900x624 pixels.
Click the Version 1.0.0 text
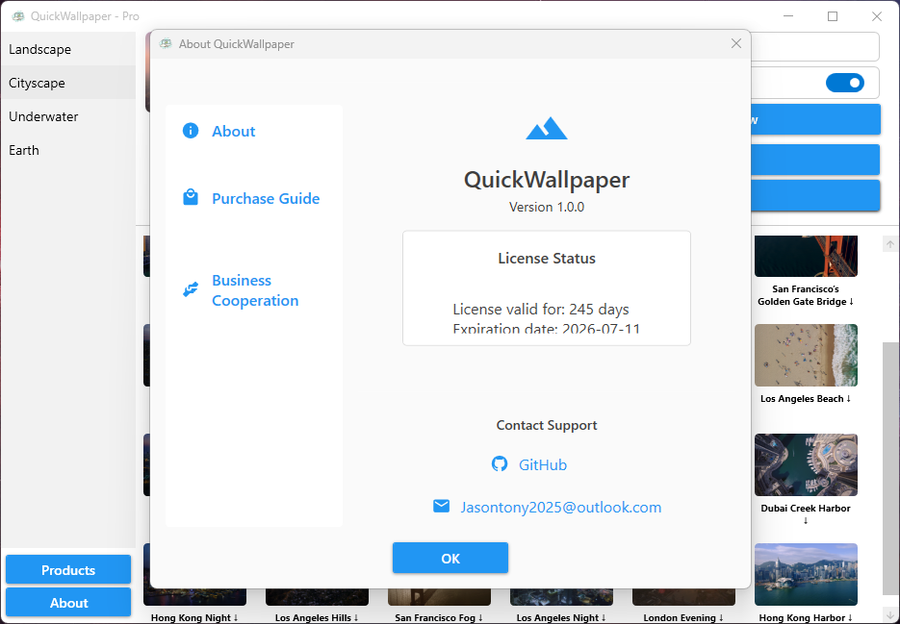547,207
